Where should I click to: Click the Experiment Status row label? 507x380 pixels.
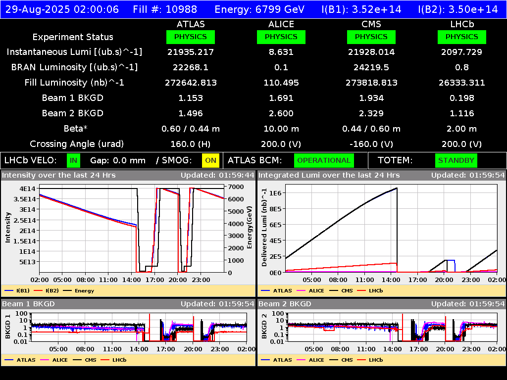click(x=73, y=37)
